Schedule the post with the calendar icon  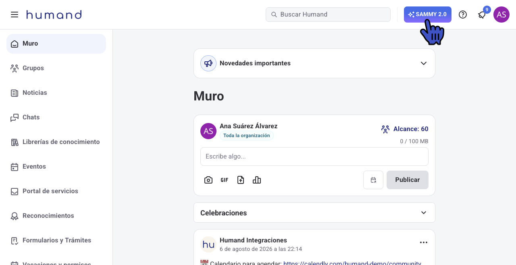point(373,180)
